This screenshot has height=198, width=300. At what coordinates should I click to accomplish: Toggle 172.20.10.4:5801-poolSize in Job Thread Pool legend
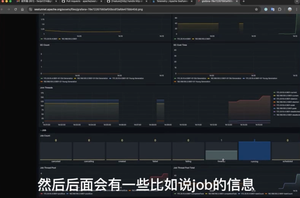[x=54, y=194]
